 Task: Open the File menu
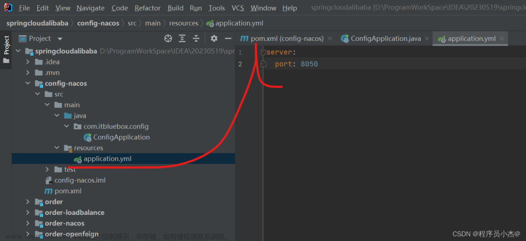pos(24,8)
